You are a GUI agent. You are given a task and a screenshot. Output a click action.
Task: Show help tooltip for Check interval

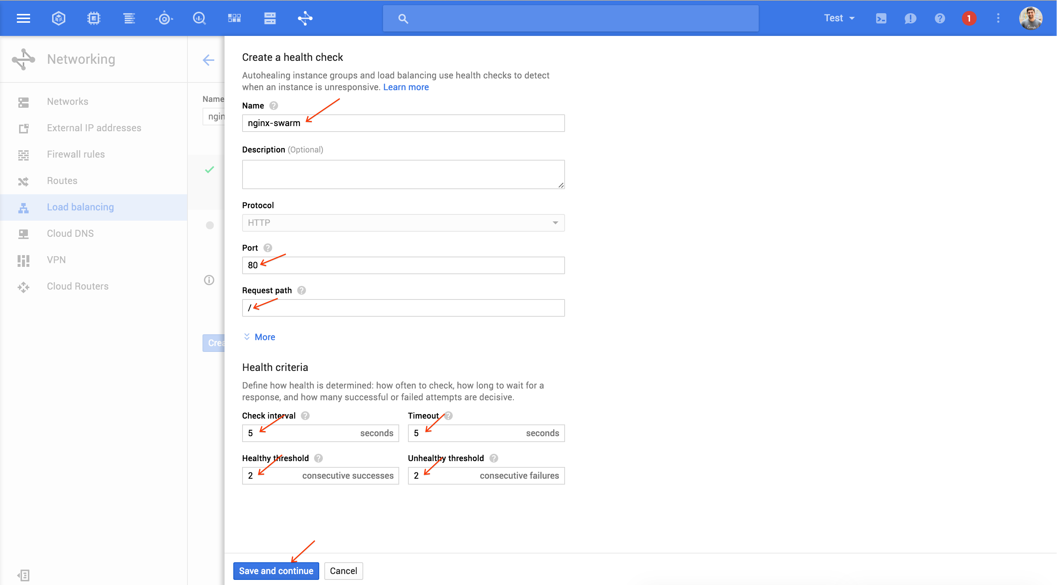point(305,416)
